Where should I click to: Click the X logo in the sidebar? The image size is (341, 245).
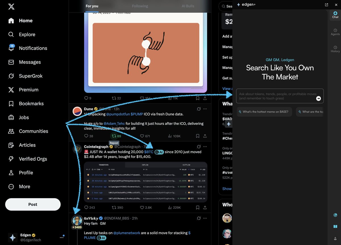point(11,7)
